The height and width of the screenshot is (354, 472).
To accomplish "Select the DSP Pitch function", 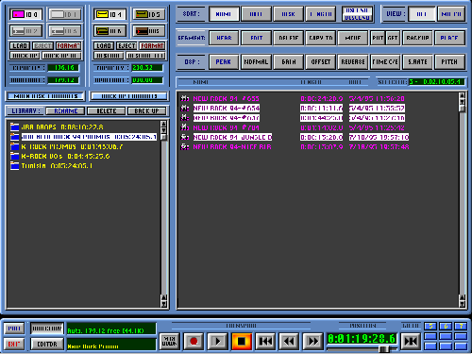I will pos(449,61).
